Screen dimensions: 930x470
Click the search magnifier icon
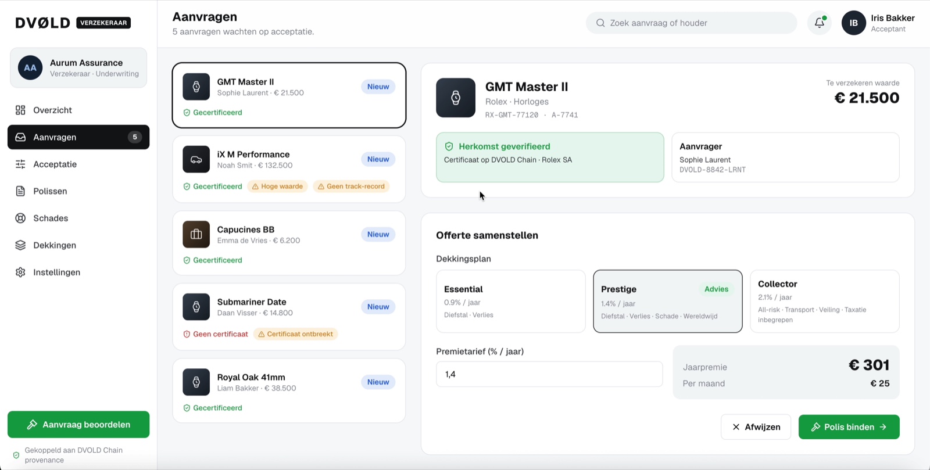pyautogui.click(x=600, y=23)
